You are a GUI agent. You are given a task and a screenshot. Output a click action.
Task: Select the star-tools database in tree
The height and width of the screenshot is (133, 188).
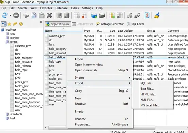16,114
